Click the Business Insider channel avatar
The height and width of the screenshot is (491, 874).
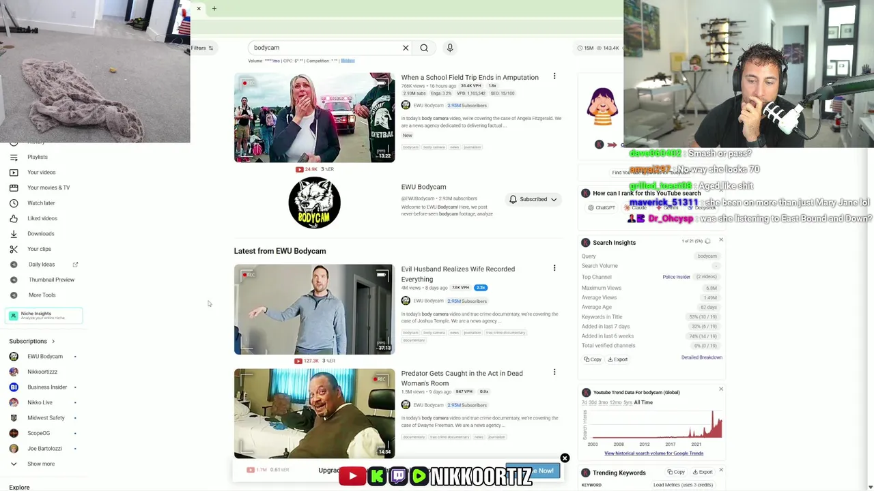click(x=14, y=387)
